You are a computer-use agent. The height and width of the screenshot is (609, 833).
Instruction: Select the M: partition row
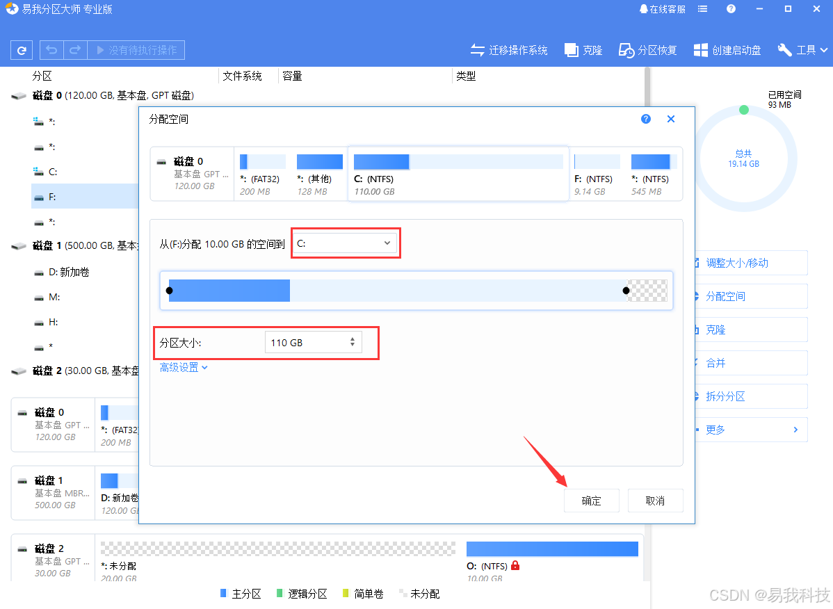pos(85,297)
